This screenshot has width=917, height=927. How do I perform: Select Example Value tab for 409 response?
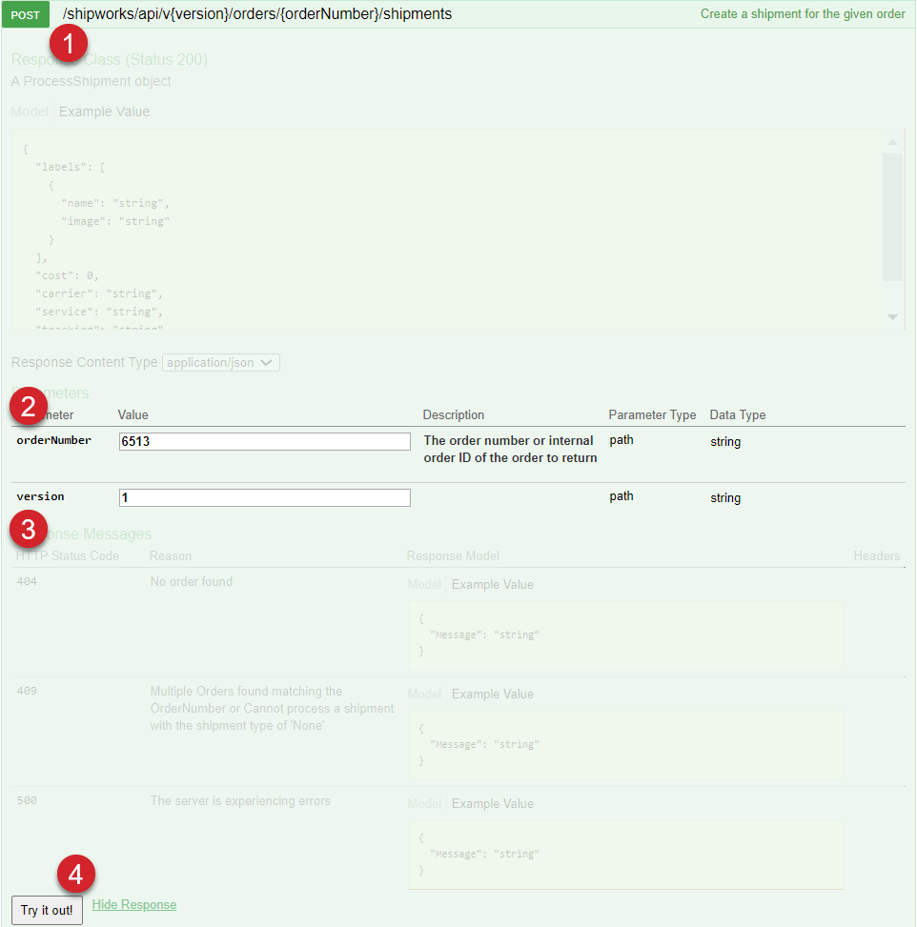pos(492,695)
